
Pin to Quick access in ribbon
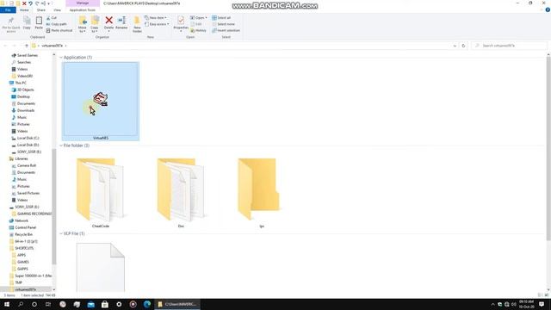(x=11, y=24)
